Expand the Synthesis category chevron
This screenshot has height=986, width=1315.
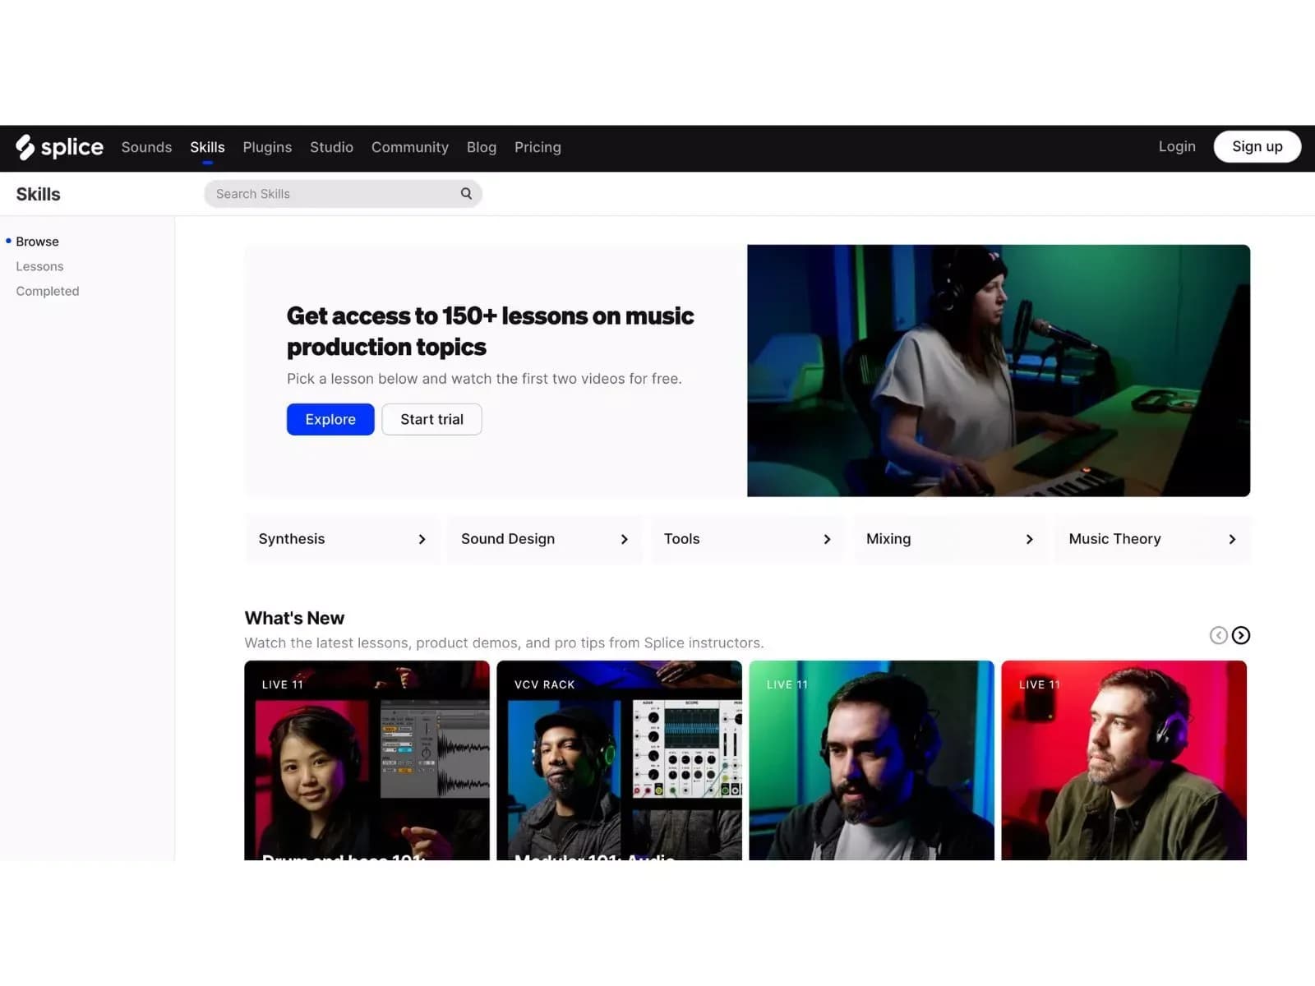[422, 540]
